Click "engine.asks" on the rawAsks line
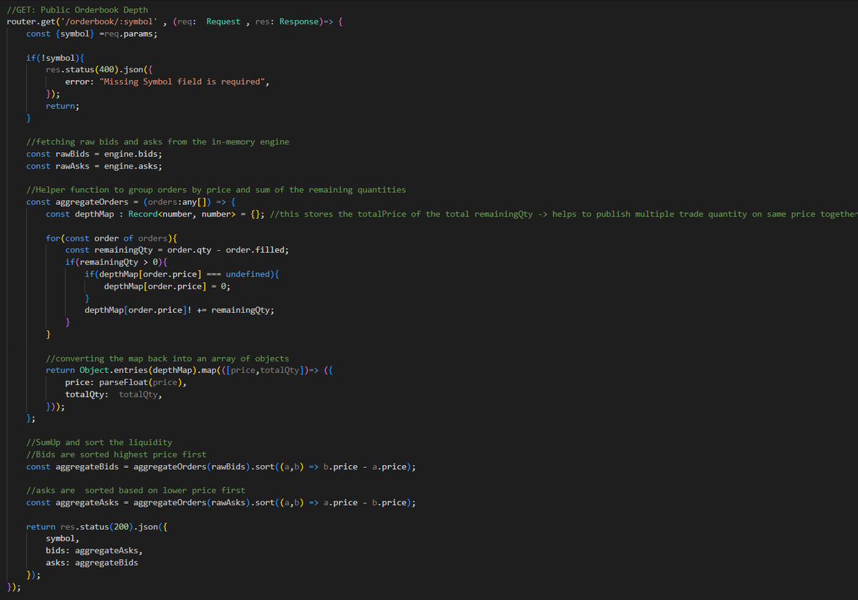Image resolution: width=858 pixels, height=600 pixels. (x=132, y=166)
